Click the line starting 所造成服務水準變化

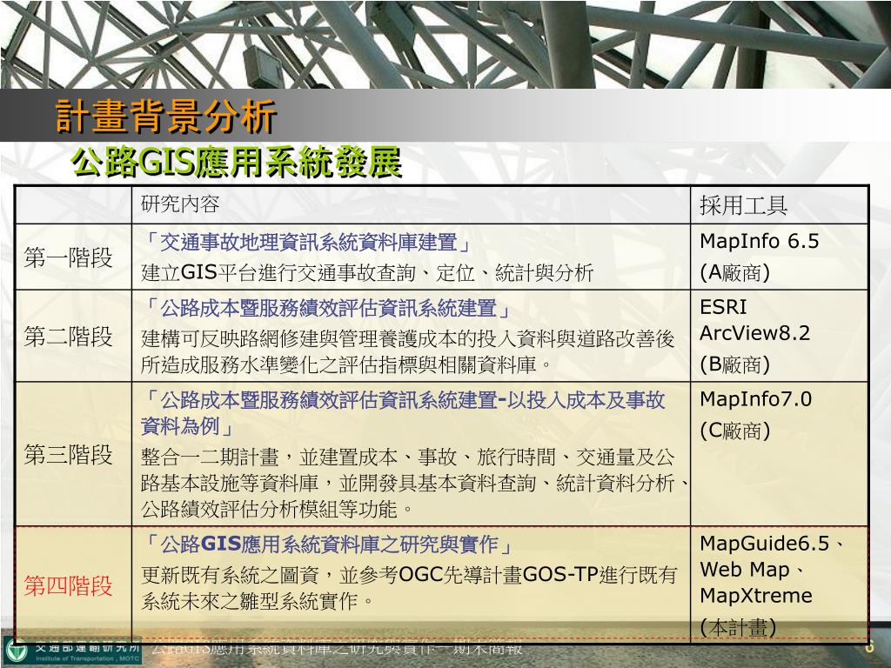click(346, 364)
